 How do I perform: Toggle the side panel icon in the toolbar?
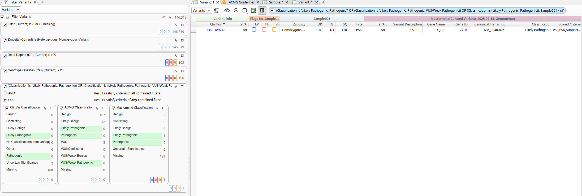[262, 10]
